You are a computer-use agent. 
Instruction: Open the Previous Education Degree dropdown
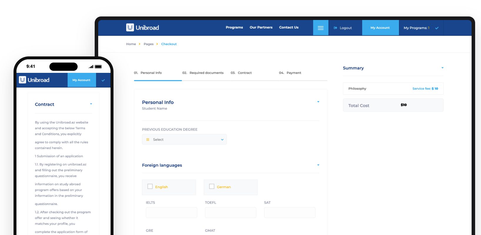tap(184, 140)
